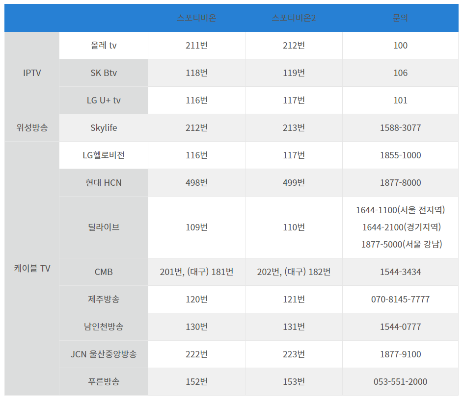The image size is (463, 400).
Task: Select 152번 in the 푸른방송 row
Action: tap(196, 381)
